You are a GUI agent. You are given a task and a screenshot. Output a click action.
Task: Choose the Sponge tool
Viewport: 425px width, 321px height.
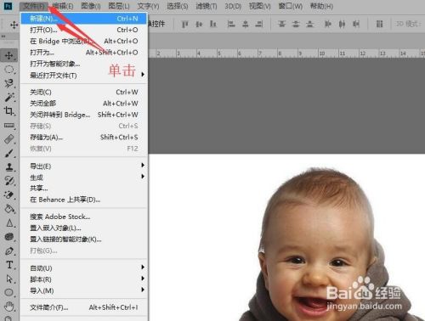tap(9, 237)
